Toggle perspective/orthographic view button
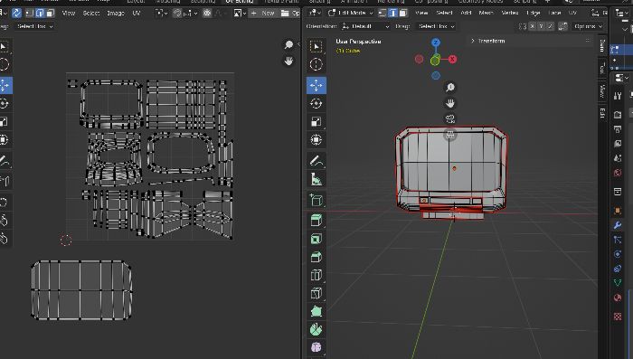 tap(450, 135)
